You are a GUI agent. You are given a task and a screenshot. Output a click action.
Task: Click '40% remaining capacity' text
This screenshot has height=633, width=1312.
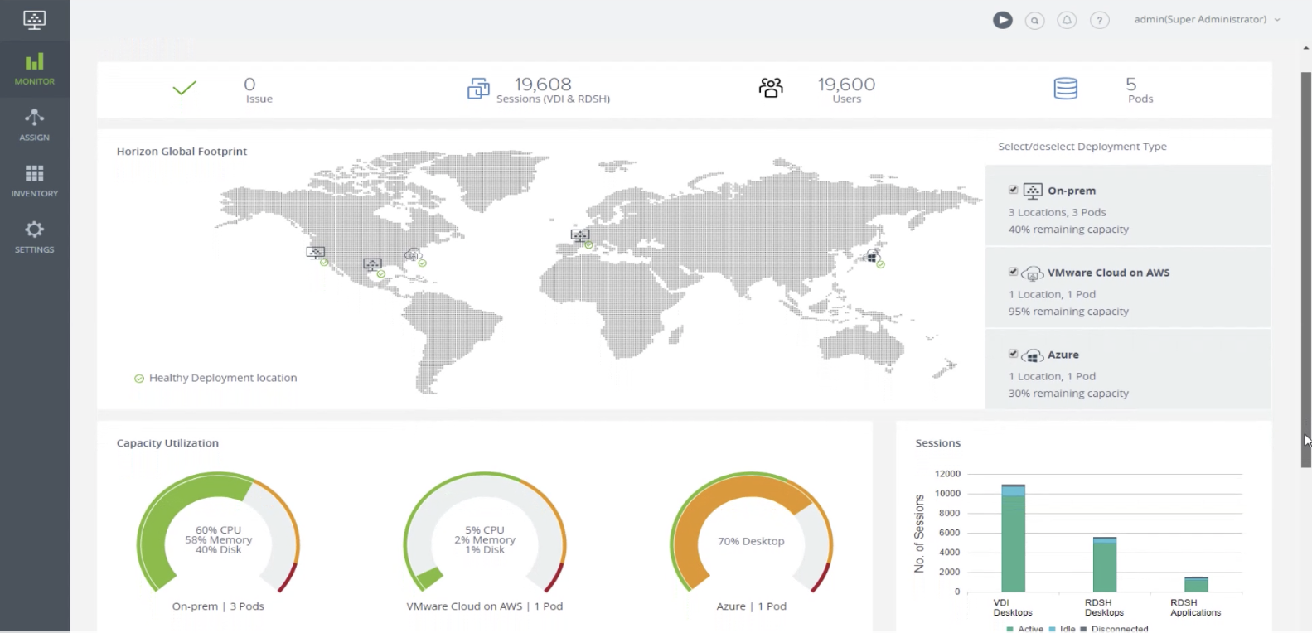[1068, 230]
